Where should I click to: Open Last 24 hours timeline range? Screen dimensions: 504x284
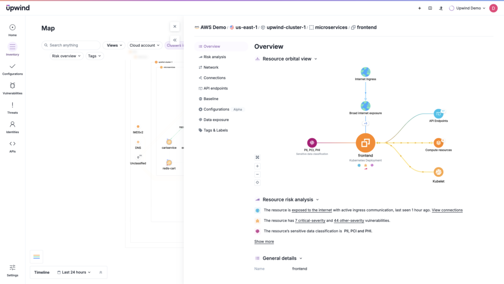click(x=74, y=272)
